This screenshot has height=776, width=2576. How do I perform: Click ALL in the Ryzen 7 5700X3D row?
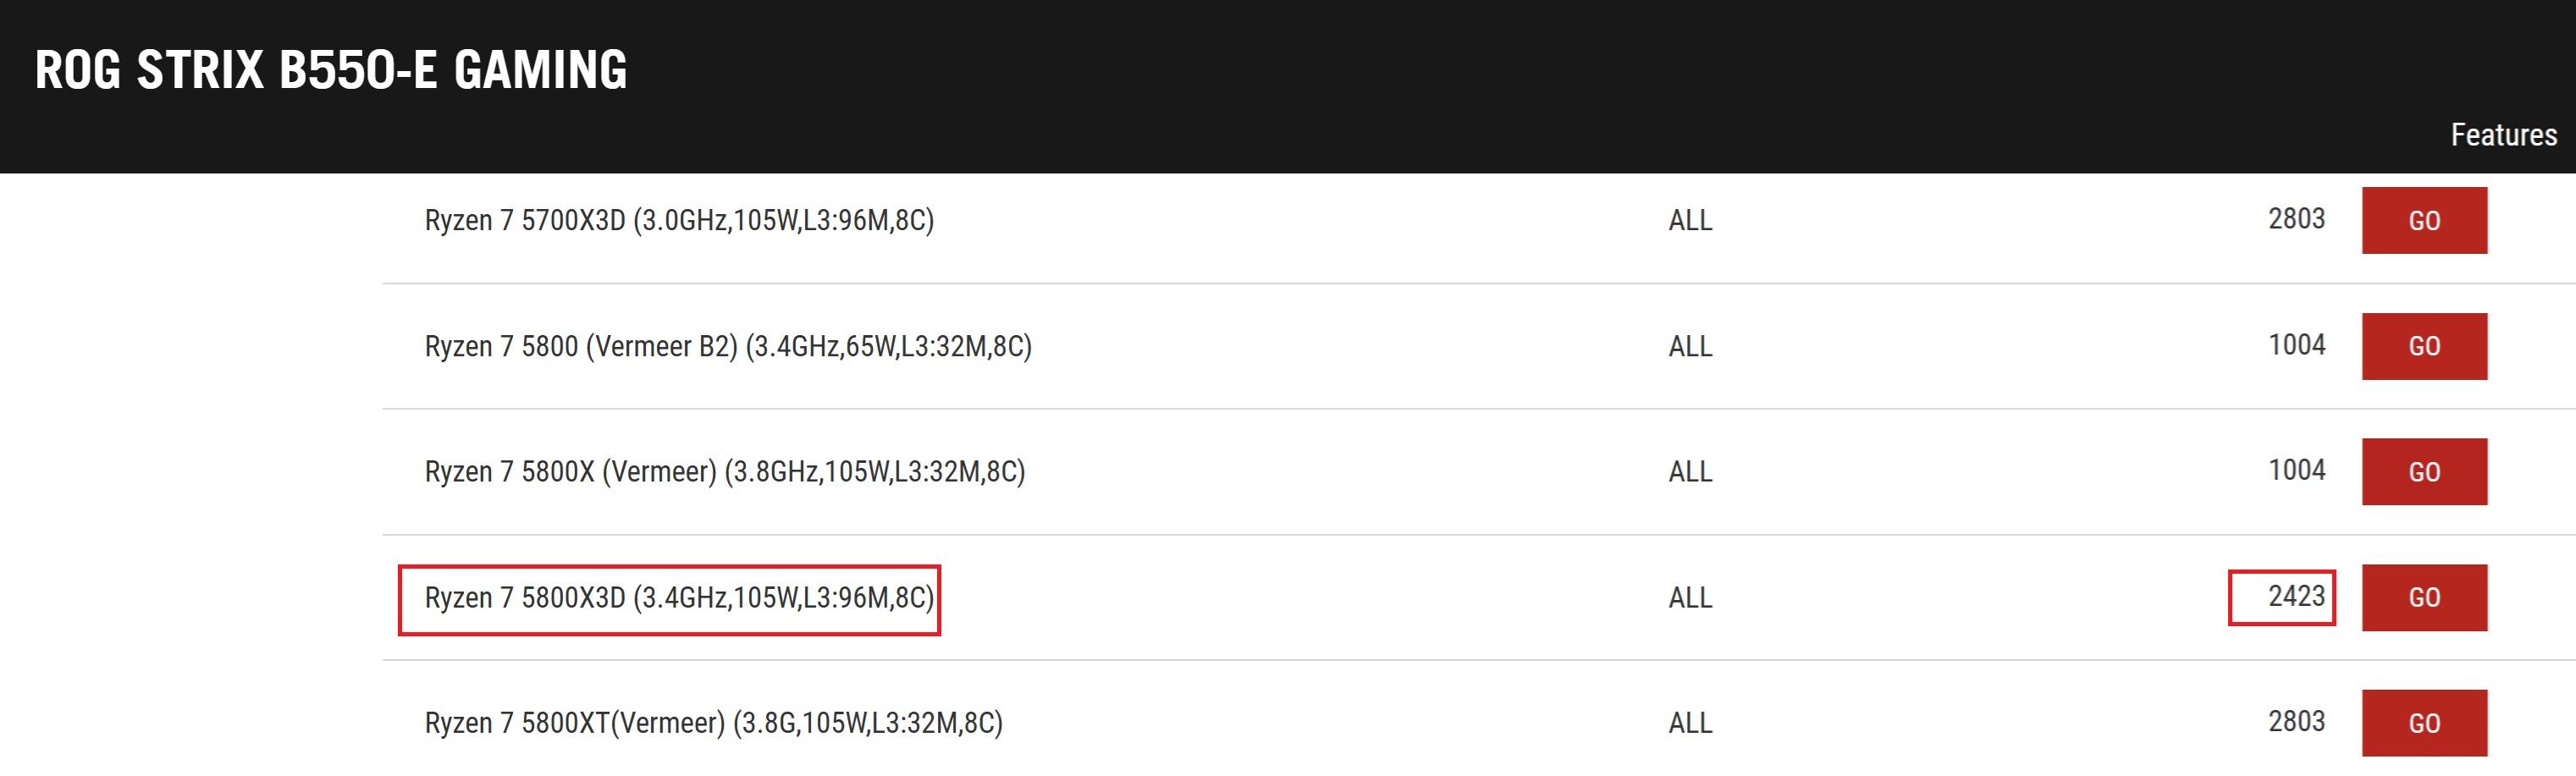tap(1690, 220)
